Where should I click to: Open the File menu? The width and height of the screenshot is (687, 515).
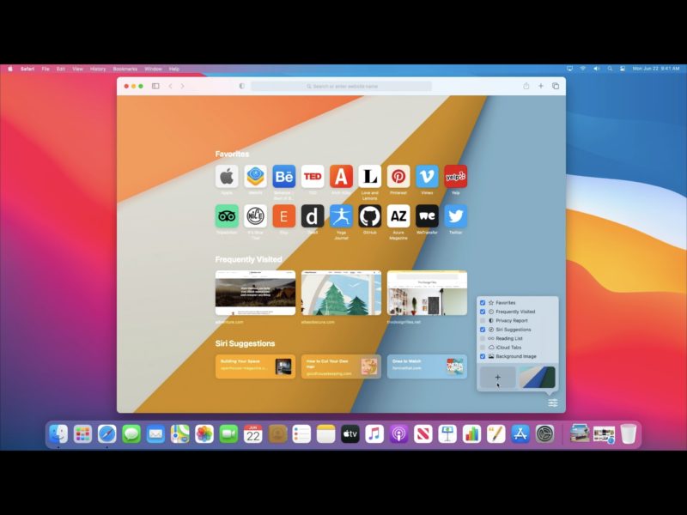pyautogui.click(x=46, y=69)
